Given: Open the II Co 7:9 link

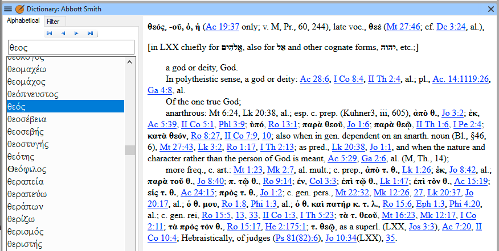Looking at the screenshot, I should tap(241, 136).
